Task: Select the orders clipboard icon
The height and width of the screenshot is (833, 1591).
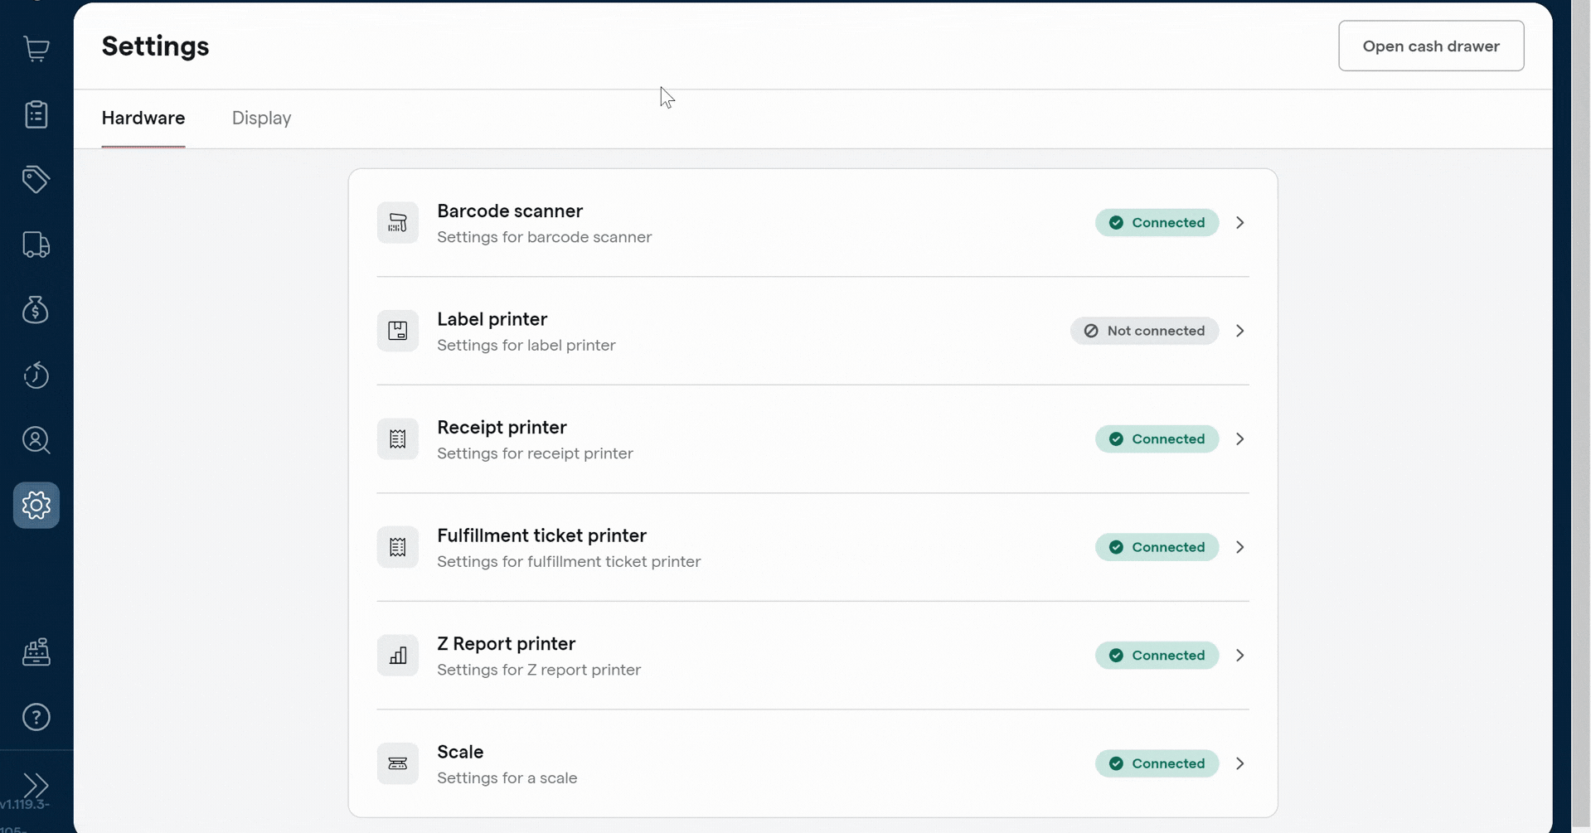Action: [x=36, y=114]
